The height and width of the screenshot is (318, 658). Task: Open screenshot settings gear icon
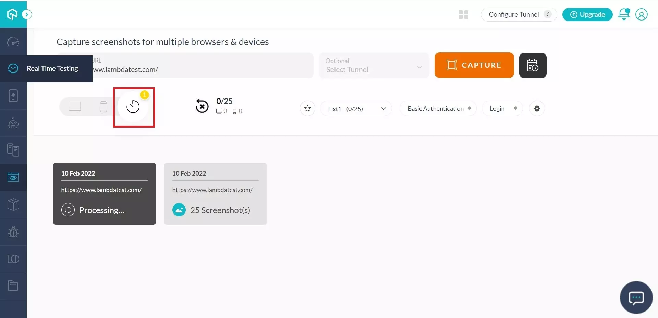click(537, 109)
